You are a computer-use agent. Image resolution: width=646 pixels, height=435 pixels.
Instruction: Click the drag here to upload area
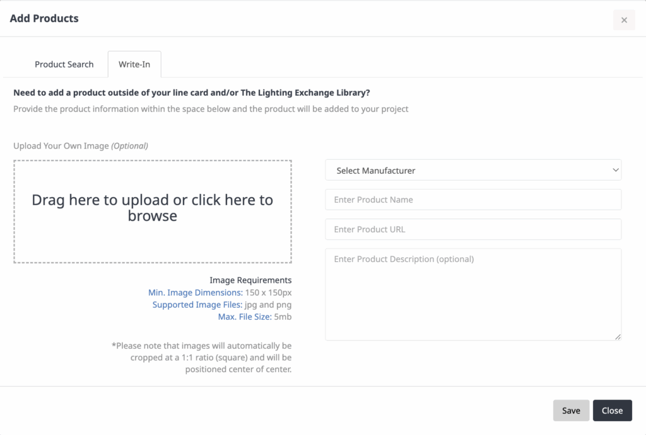152,211
